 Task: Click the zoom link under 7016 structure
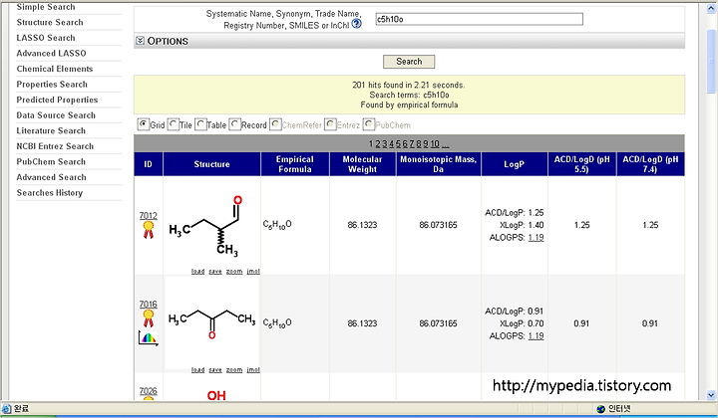234,370
